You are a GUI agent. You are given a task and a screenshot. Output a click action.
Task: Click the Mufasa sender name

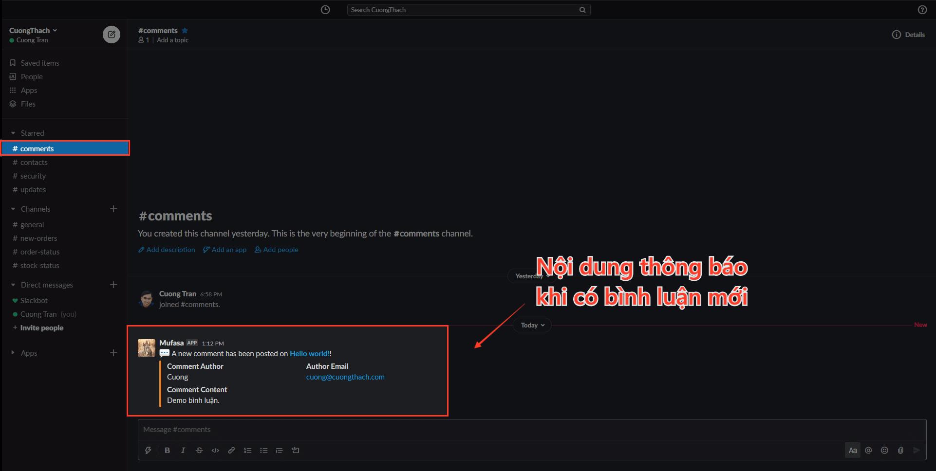pos(171,343)
